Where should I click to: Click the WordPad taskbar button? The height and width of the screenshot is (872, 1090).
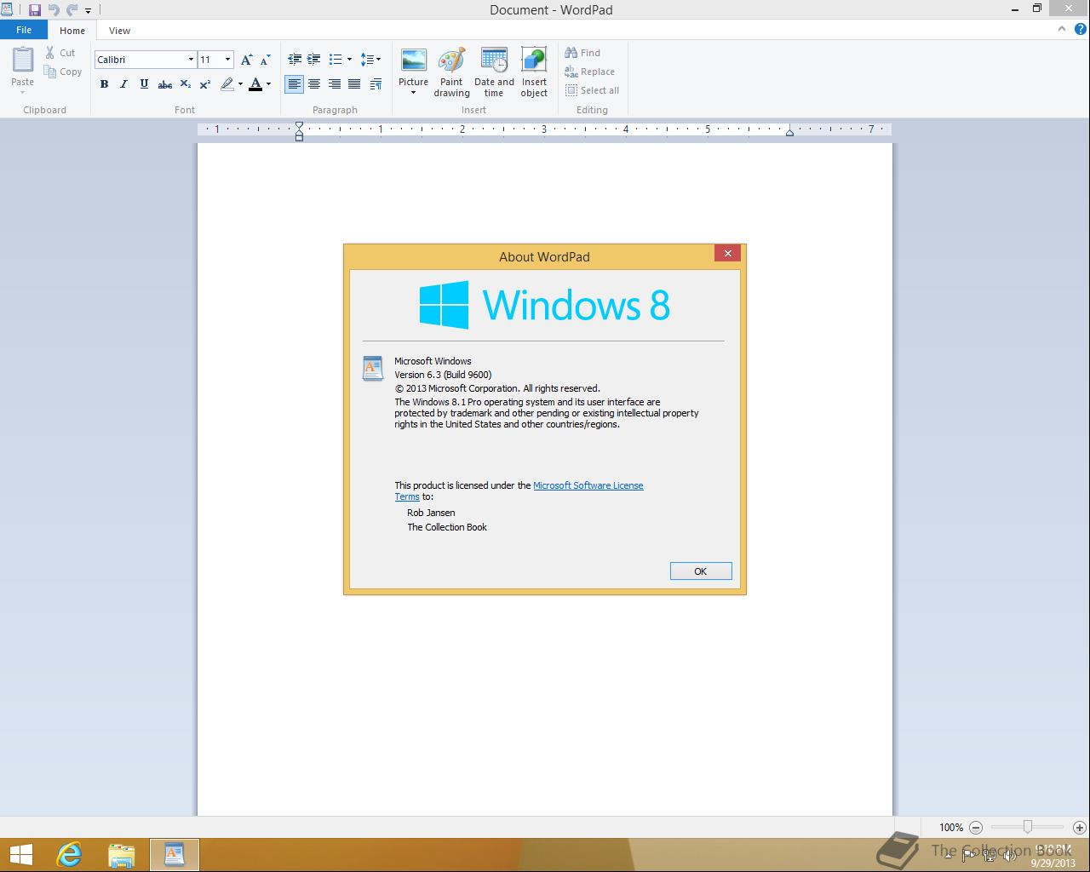tap(175, 855)
